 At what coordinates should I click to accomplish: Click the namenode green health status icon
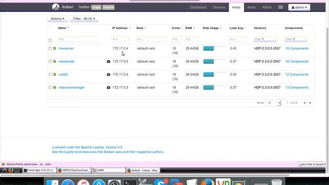pos(54,62)
